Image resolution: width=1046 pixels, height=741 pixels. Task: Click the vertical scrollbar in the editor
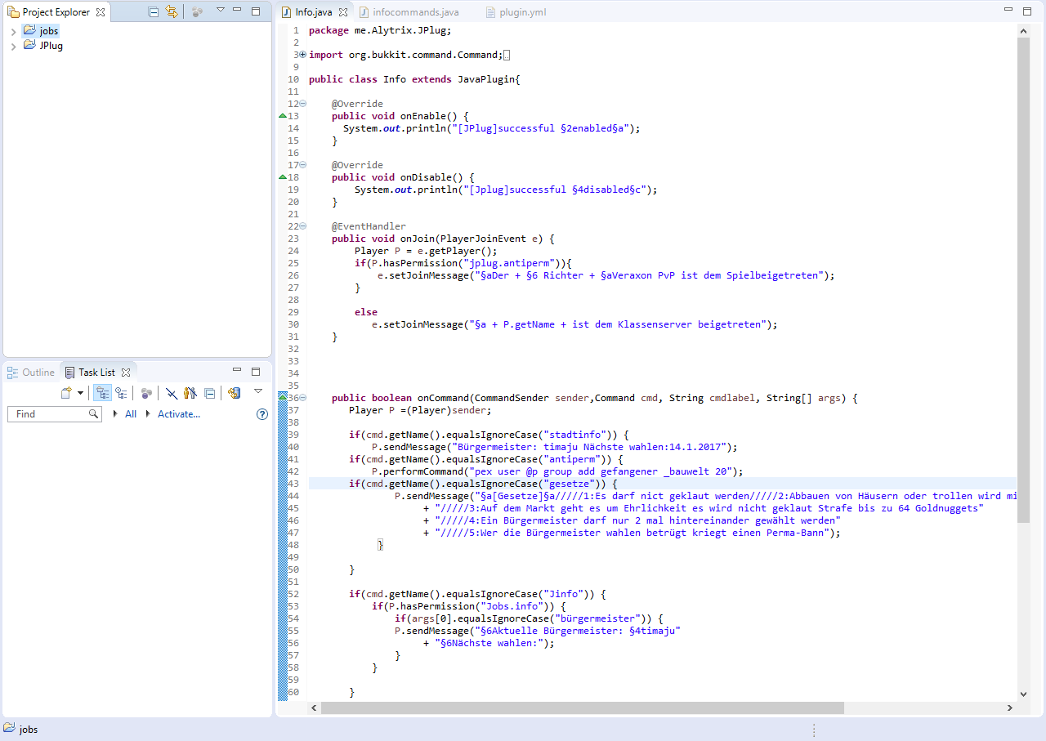(1023, 279)
